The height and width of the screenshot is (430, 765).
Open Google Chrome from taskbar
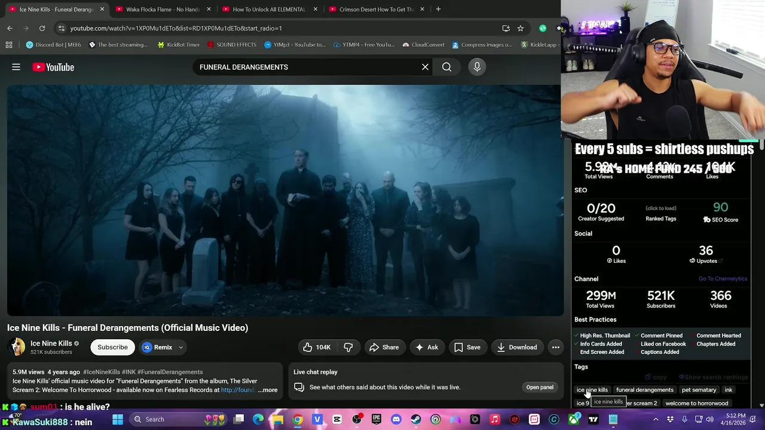click(x=298, y=419)
